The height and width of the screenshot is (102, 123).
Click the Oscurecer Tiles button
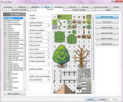(x=107, y=33)
